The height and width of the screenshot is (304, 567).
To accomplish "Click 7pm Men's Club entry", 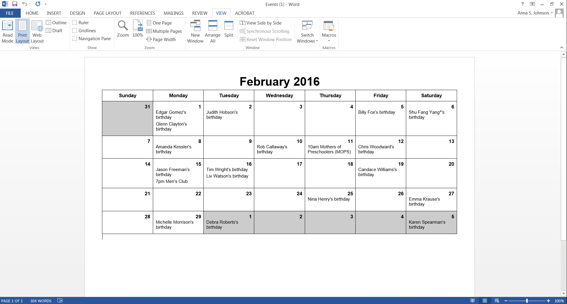I will (172, 181).
